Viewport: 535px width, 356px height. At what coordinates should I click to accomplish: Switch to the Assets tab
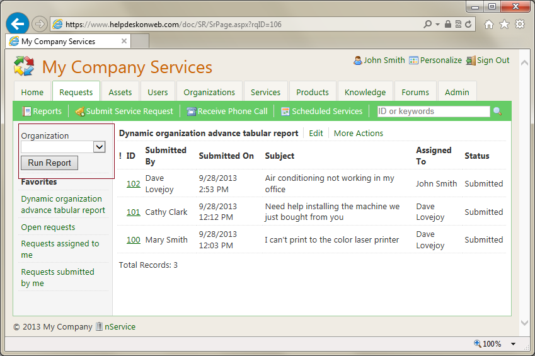(x=120, y=92)
